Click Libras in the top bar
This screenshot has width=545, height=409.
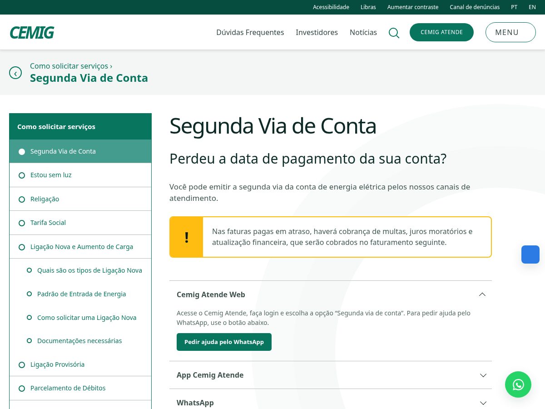[x=368, y=7]
